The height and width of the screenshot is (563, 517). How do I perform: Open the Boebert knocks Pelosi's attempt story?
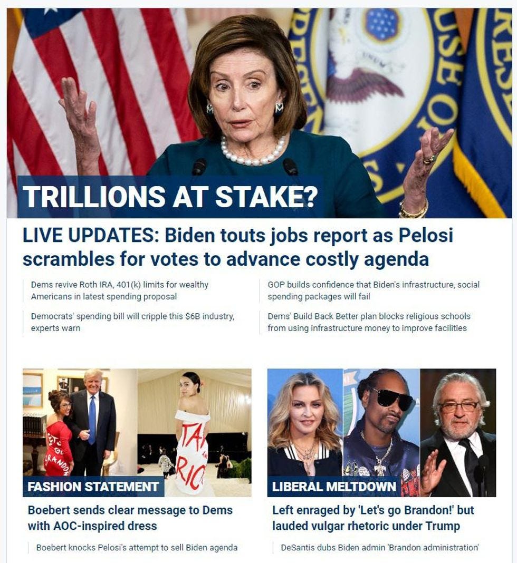(137, 548)
